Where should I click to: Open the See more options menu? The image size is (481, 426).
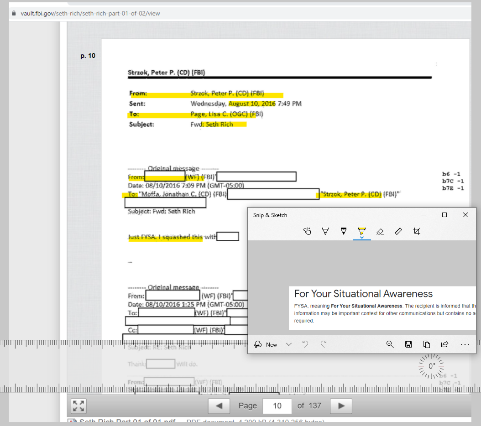coord(465,345)
